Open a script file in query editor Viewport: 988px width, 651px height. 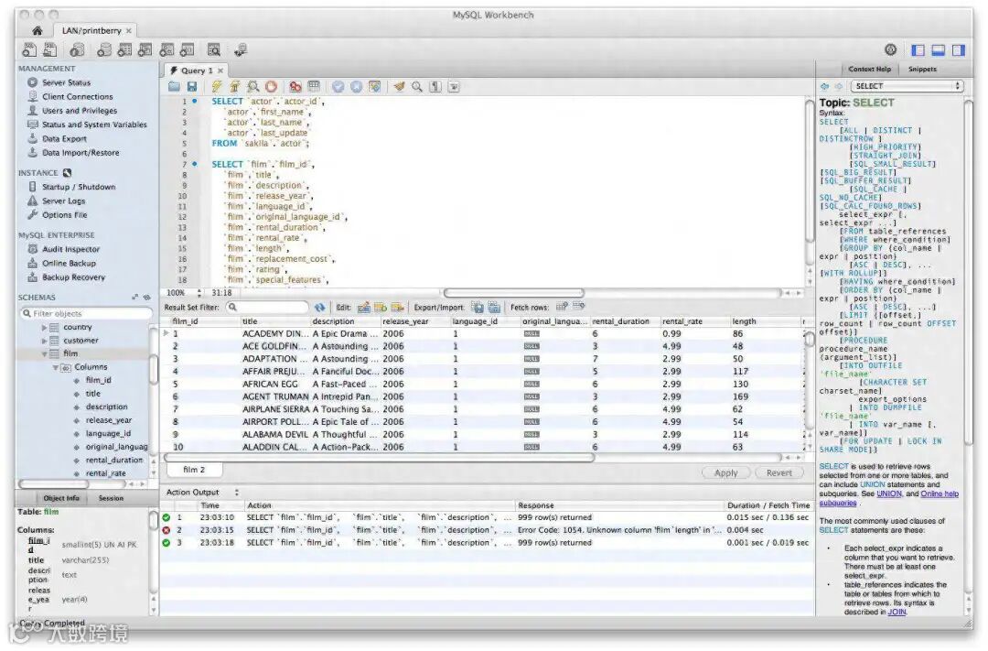[x=174, y=87]
